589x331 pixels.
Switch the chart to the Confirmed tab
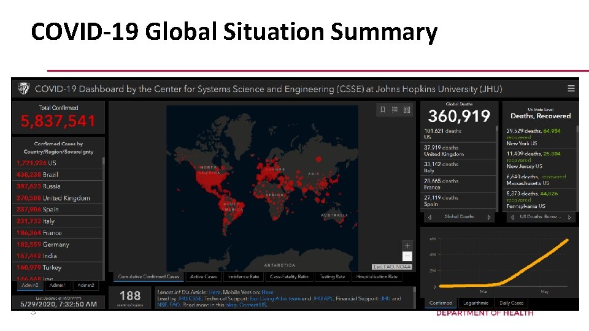(441, 303)
